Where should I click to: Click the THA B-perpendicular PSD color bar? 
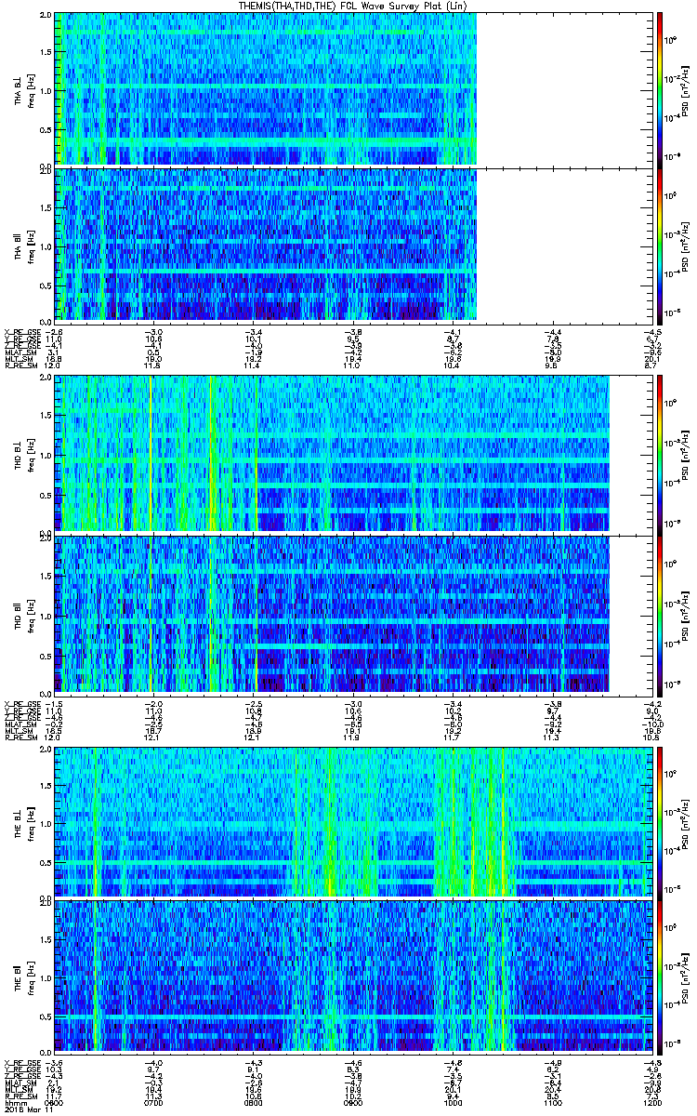(660, 88)
